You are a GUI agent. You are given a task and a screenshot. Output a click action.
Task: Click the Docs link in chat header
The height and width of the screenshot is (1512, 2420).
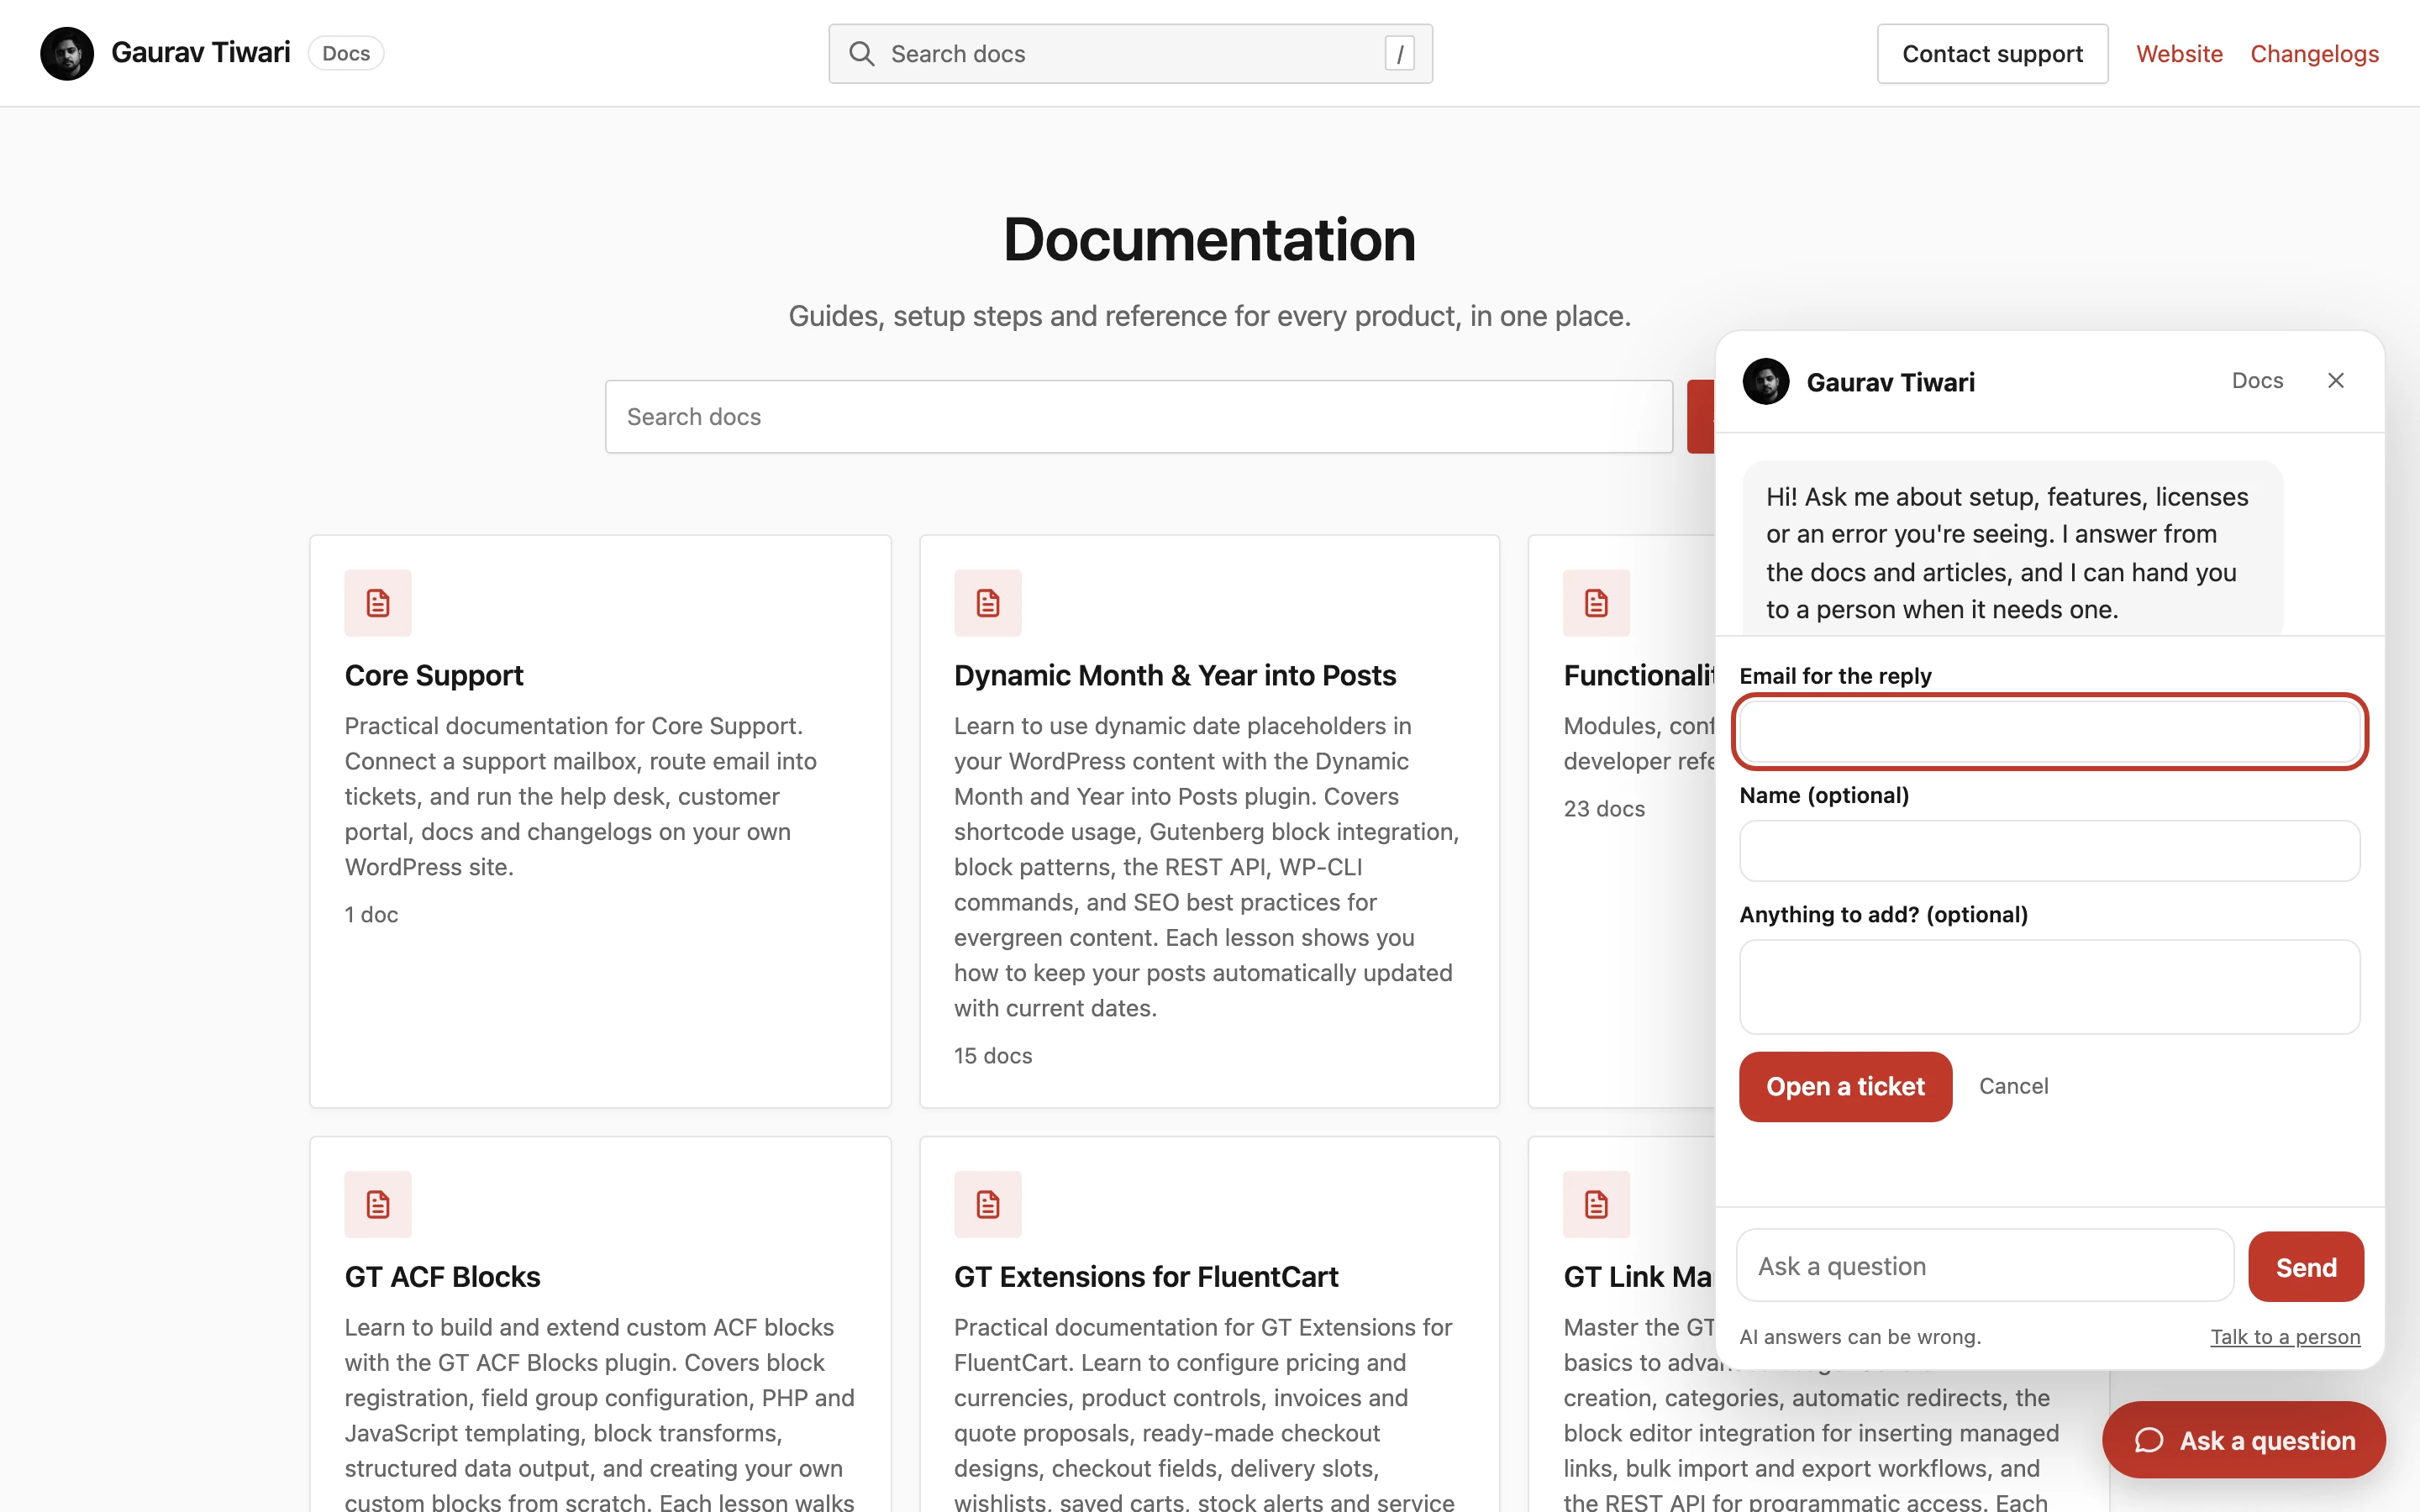point(2257,381)
